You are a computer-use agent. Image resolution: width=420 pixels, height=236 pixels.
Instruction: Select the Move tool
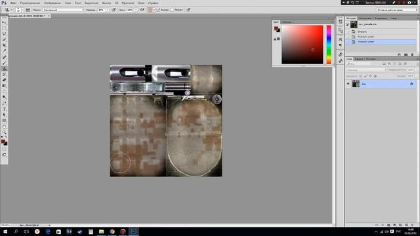point(5,22)
